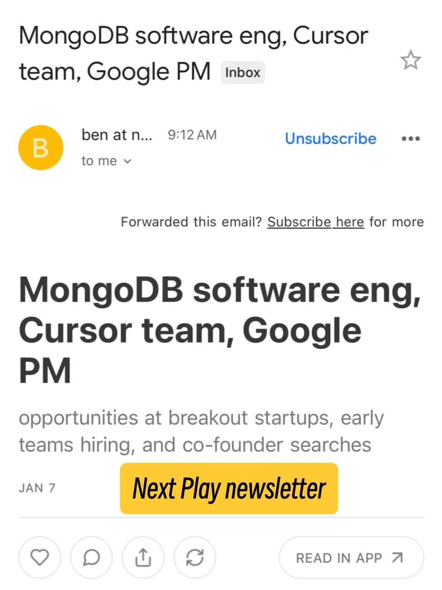Click the 9:12 AM timestamp
The height and width of the screenshot is (590, 442).
192,135
